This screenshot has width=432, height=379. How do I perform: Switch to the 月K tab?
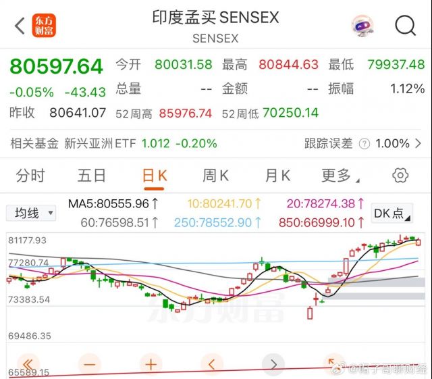pos(277,176)
